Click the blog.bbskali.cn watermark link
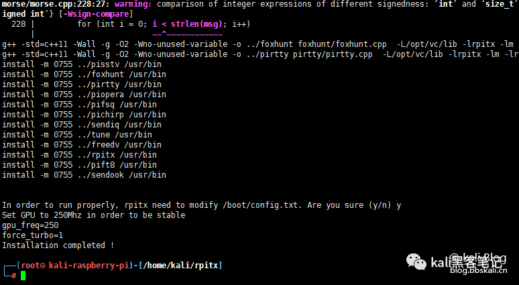Image resolution: width=519 pixels, height=285 pixels. (x=479, y=270)
